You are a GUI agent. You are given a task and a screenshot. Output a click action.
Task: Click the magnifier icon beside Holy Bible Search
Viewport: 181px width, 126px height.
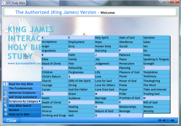click(x=6, y=106)
